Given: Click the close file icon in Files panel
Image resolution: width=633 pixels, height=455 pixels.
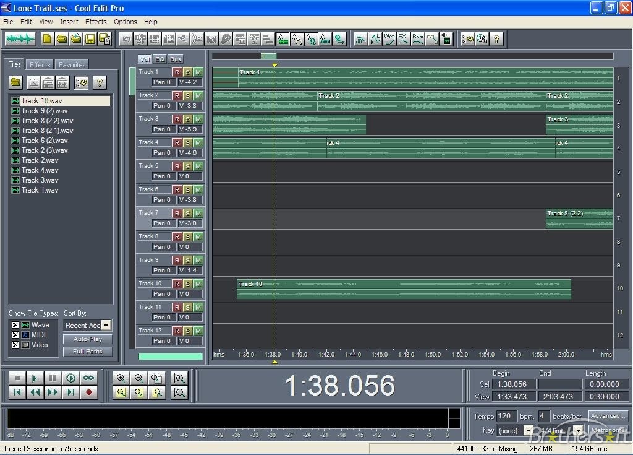Looking at the screenshot, I should (x=34, y=82).
